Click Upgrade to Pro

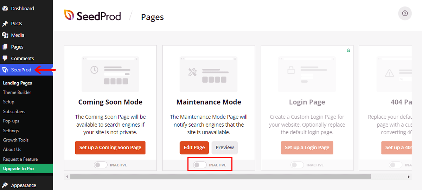[26, 169]
